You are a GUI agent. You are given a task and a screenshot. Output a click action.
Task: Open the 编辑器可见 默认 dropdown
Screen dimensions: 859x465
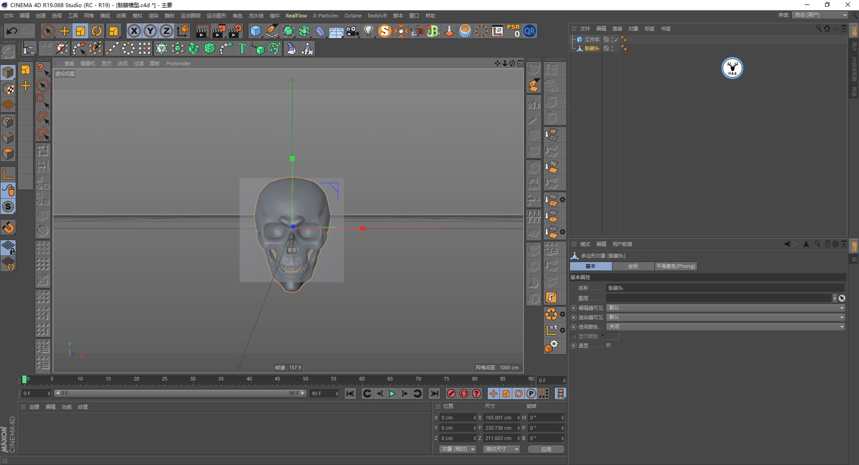click(x=725, y=308)
